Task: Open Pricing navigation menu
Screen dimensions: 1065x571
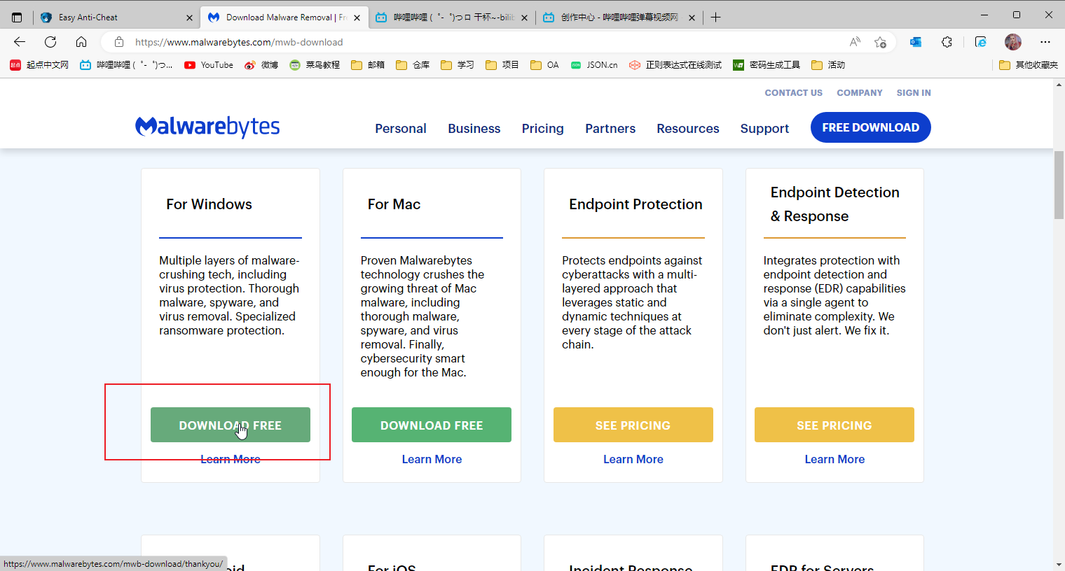Action: 543,129
